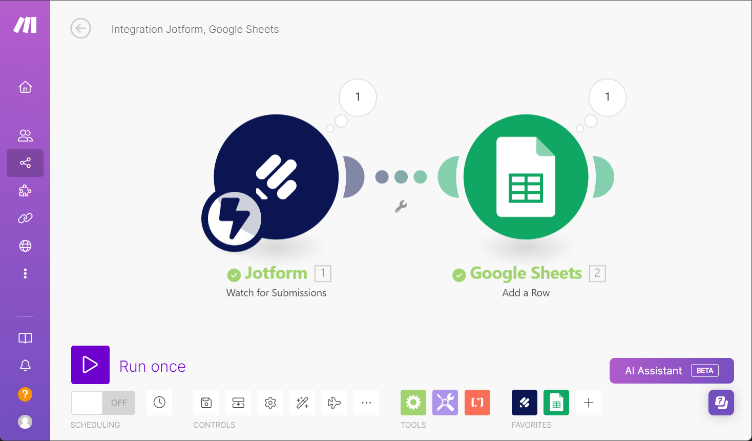Open green Flow control gear tool
This screenshot has width=752, height=441.
413,403
